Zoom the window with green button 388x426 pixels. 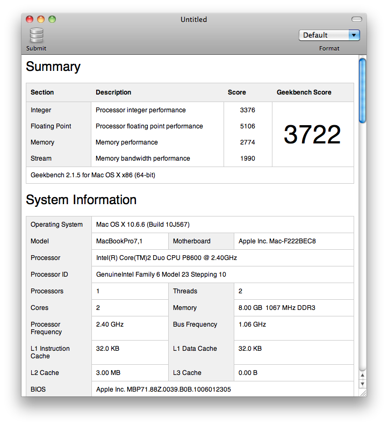pos(52,19)
